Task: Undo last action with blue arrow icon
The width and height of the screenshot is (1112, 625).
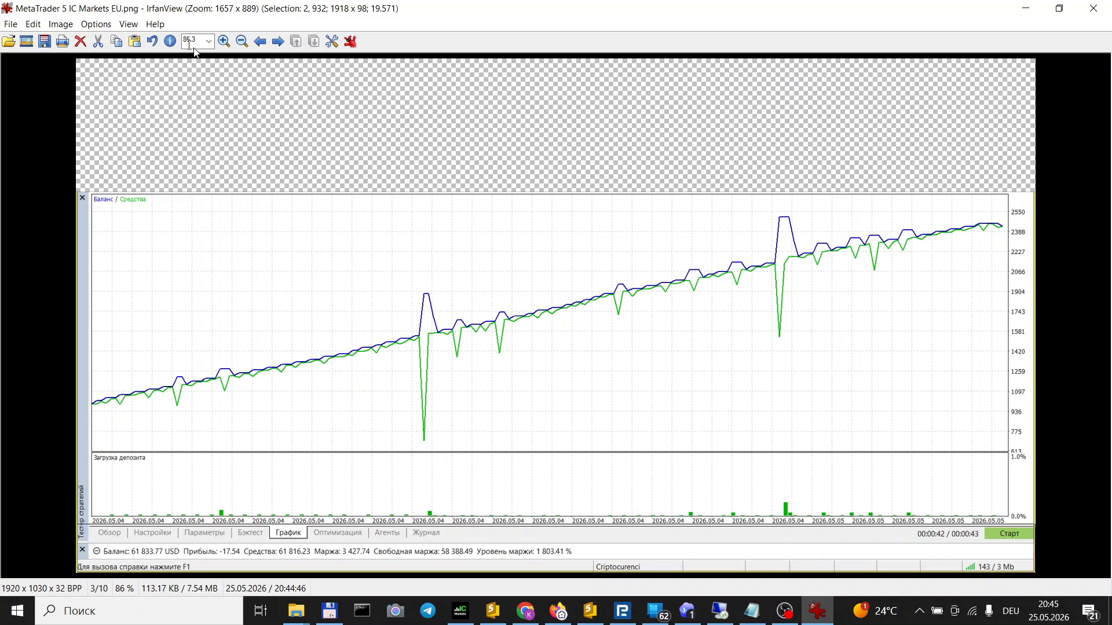Action: (152, 41)
